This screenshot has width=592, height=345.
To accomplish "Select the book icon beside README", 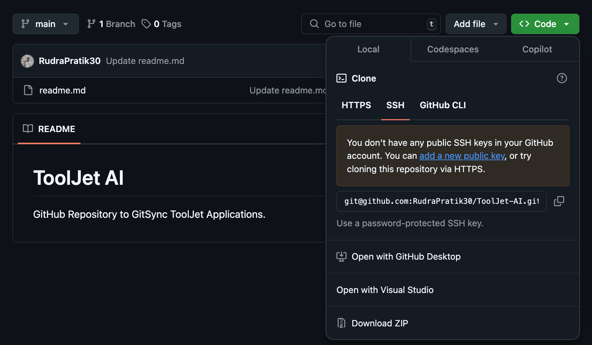I will [27, 129].
